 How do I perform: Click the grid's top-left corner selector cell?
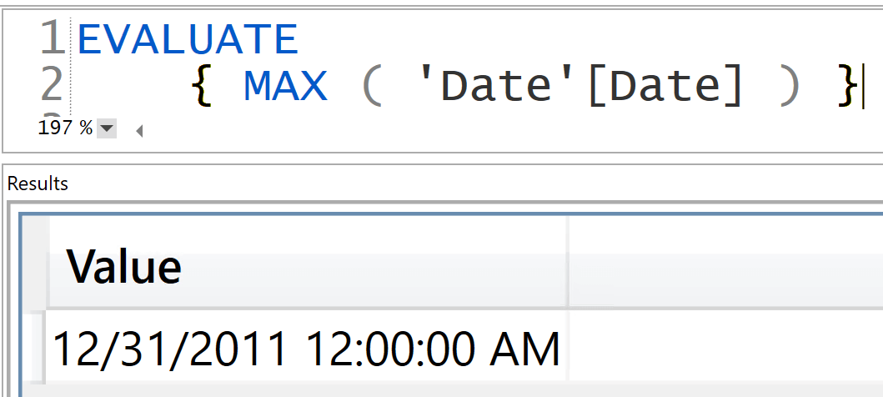(x=36, y=263)
